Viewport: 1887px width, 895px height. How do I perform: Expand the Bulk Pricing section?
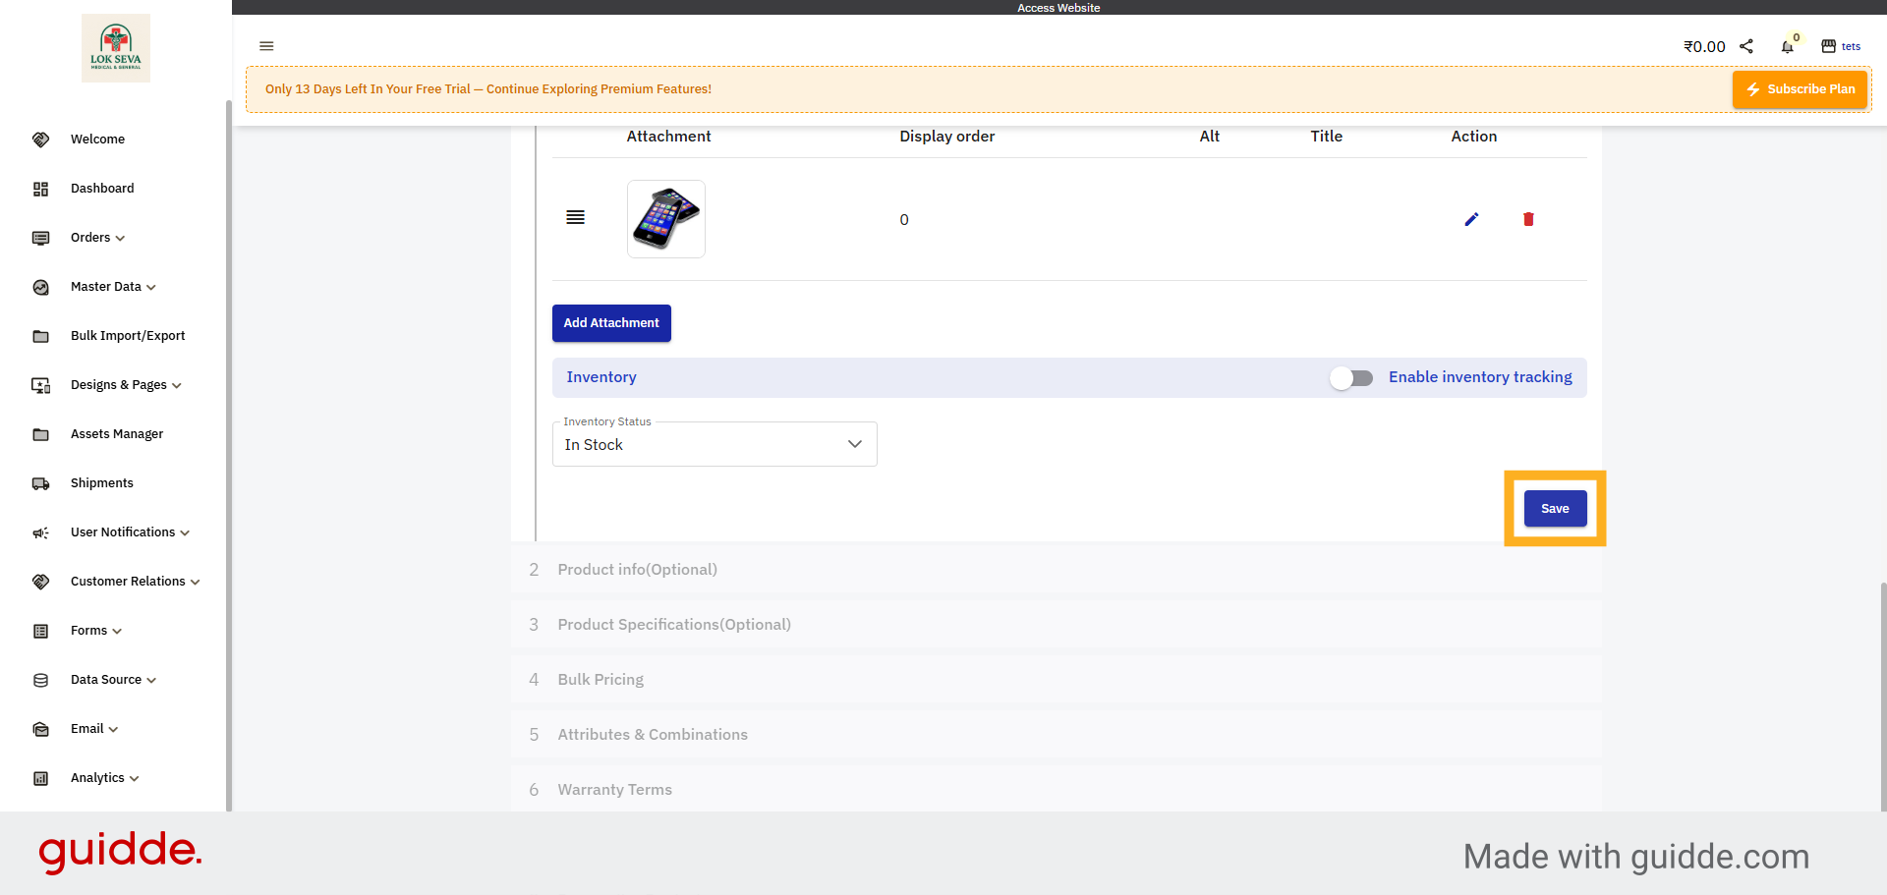(600, 679)
